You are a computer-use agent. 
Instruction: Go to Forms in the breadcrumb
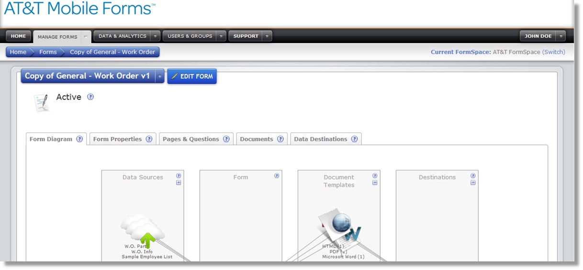[x=48, y=52]
